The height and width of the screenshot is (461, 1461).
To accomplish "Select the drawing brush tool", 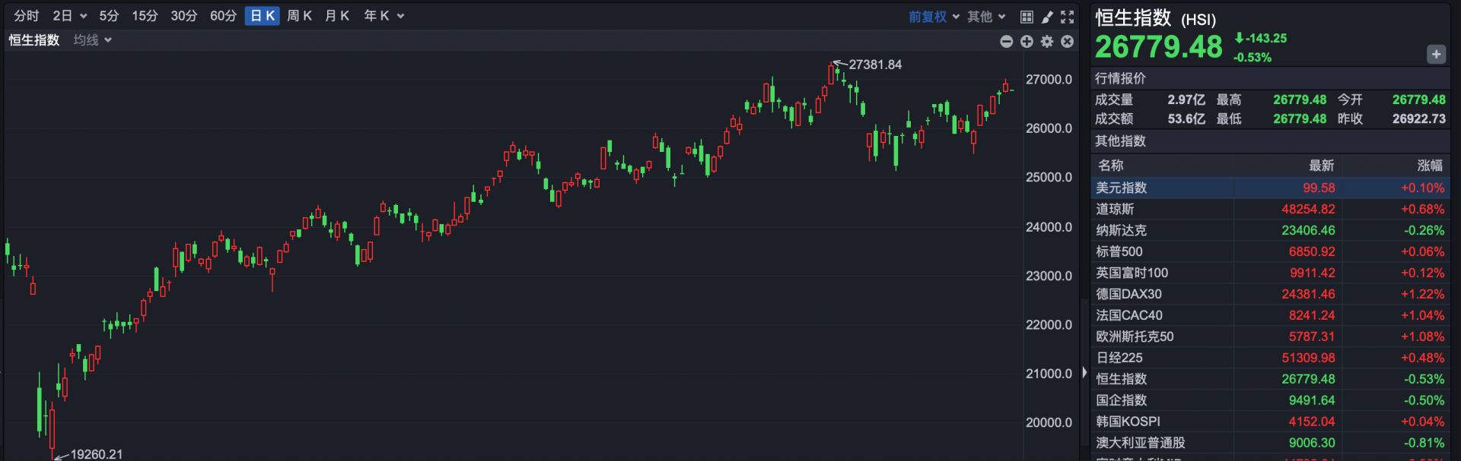I will 1047,16.
